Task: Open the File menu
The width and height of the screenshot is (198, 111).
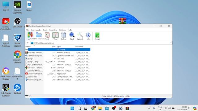Action: coord(27,30)
